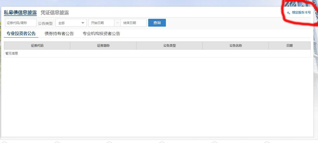Select the 专业投资者公告 tab
The image size is (318, 143).
click(21, 34)
